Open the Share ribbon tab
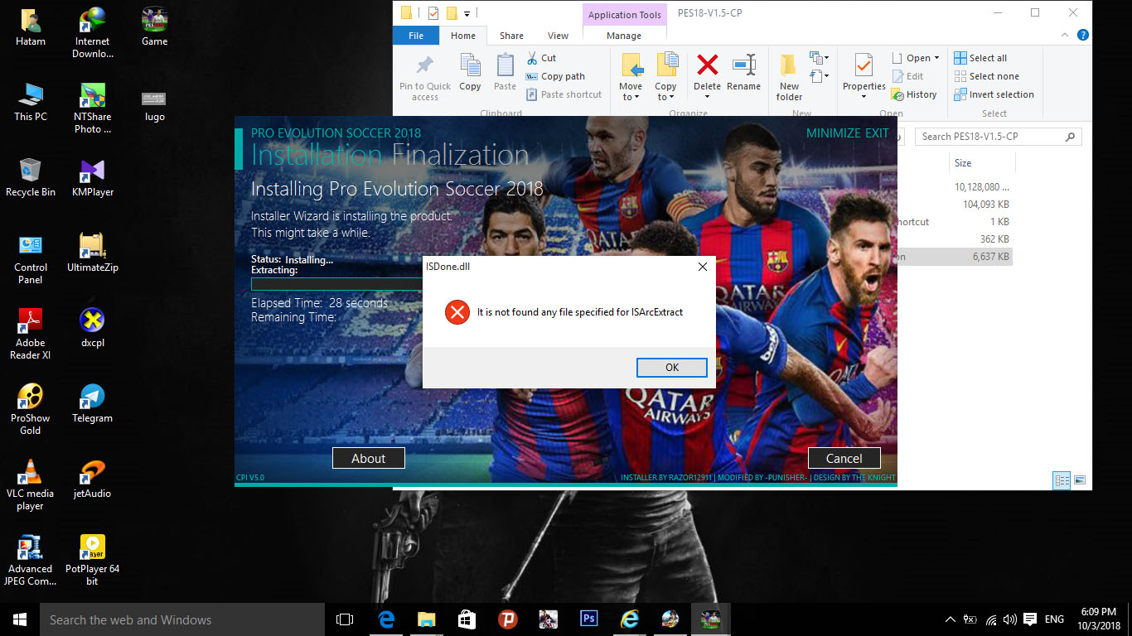Viewport: 1132px width, 636px height. pos(511,36)
